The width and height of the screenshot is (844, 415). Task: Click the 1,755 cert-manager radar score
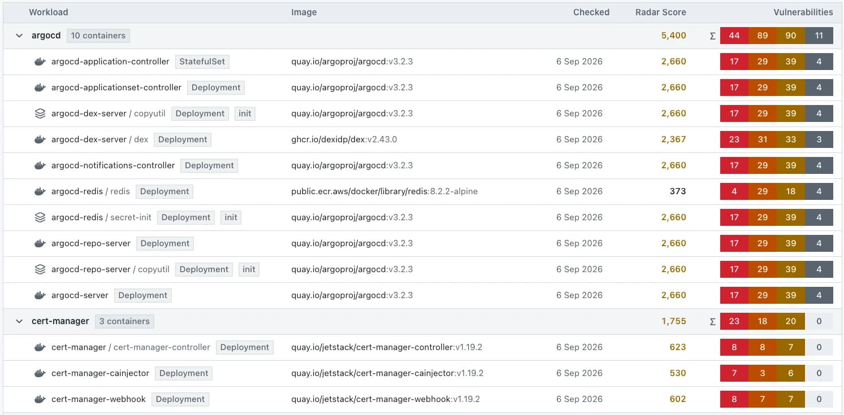(x=674, y=321)
